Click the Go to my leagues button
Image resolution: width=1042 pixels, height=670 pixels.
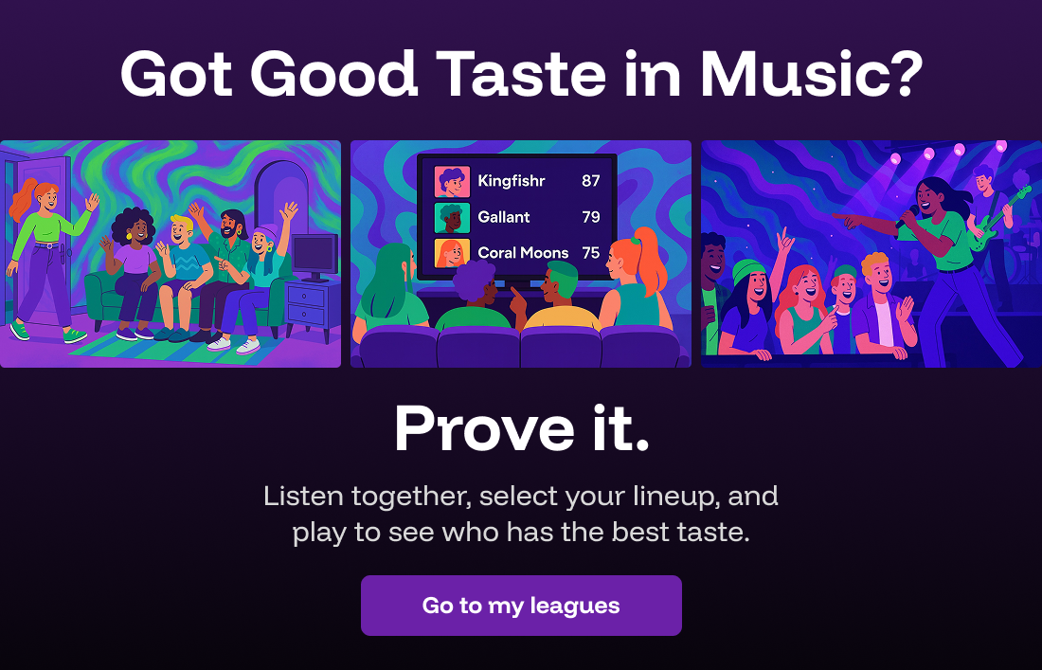(521, 606)
